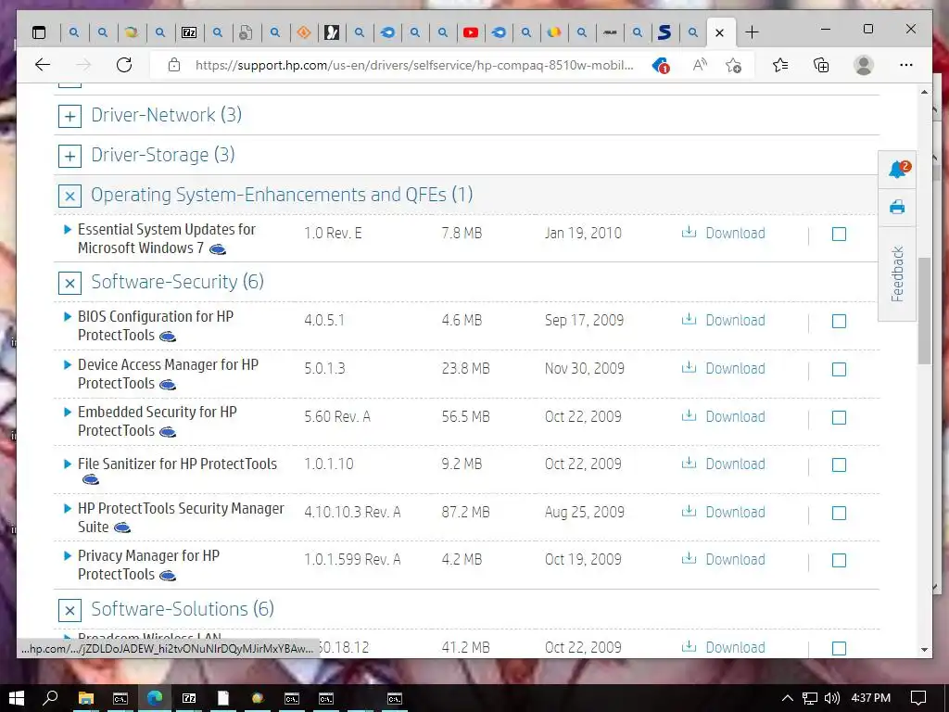Download BIOS Configuration for HP ProtectTools
949x712 pixels.
723,320
